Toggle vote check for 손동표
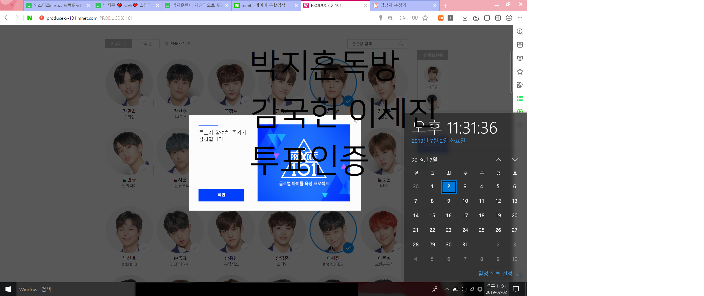 [195, 248]
